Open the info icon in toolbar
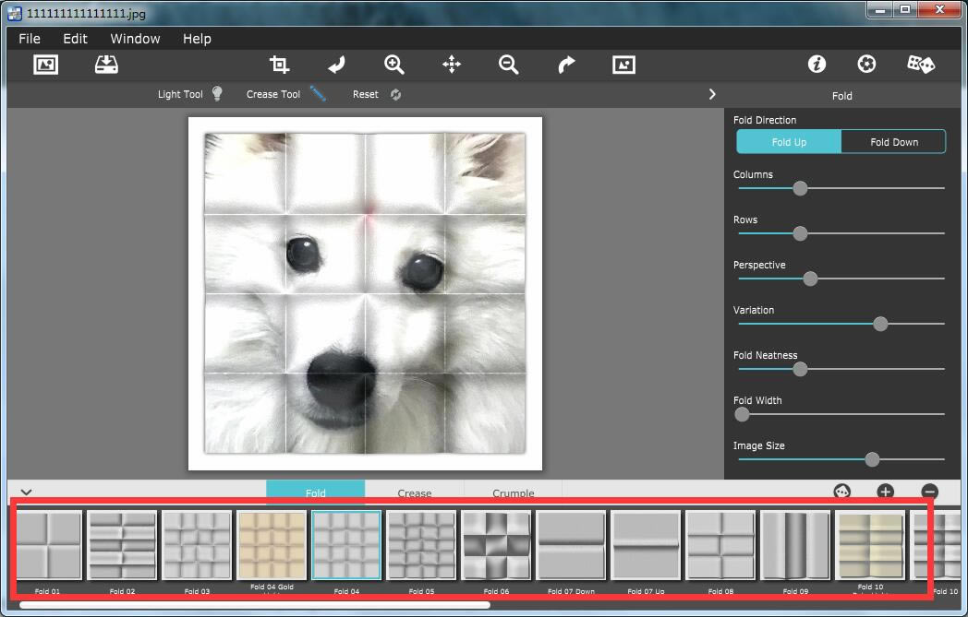 [817, 64]
